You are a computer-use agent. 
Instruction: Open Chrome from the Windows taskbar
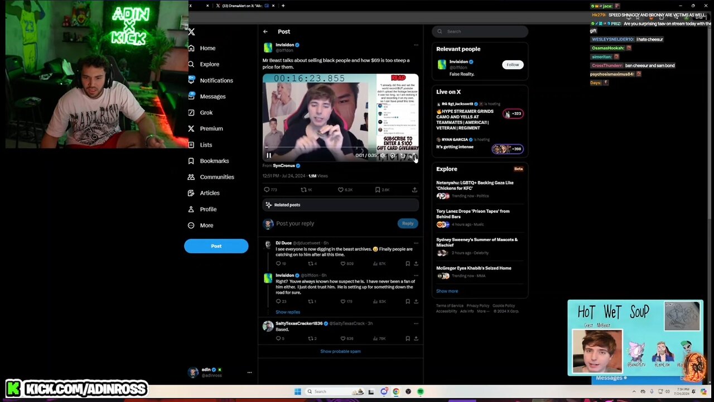(x=396, y=391)
